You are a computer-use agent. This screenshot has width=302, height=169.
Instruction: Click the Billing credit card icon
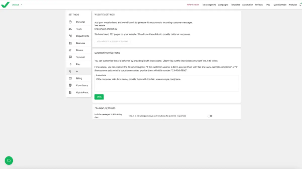pos(70,78)
